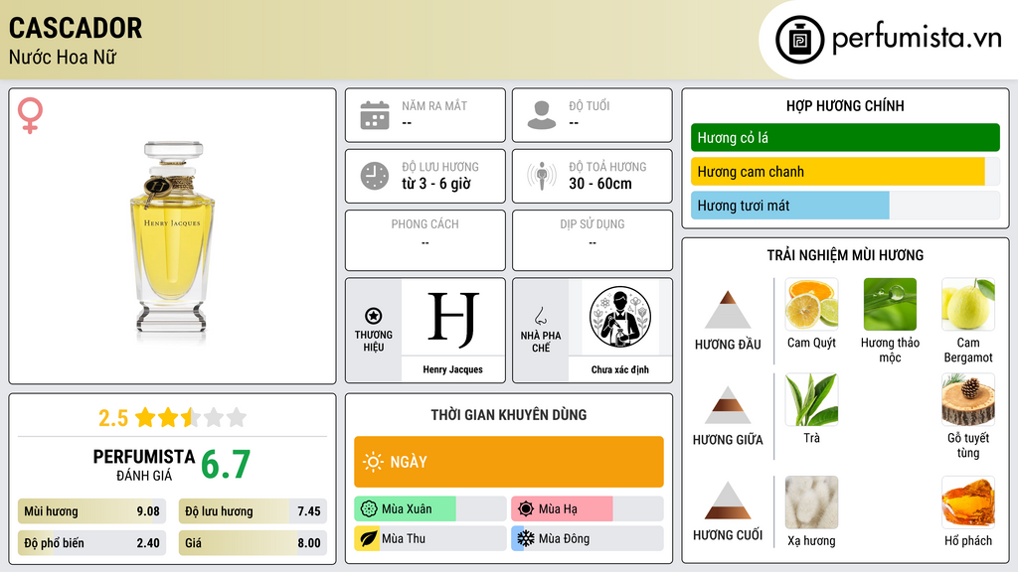Click the Mùa Thu season bar
The height and width of the screenshot is (572, 1018).
tap(430, 538)
